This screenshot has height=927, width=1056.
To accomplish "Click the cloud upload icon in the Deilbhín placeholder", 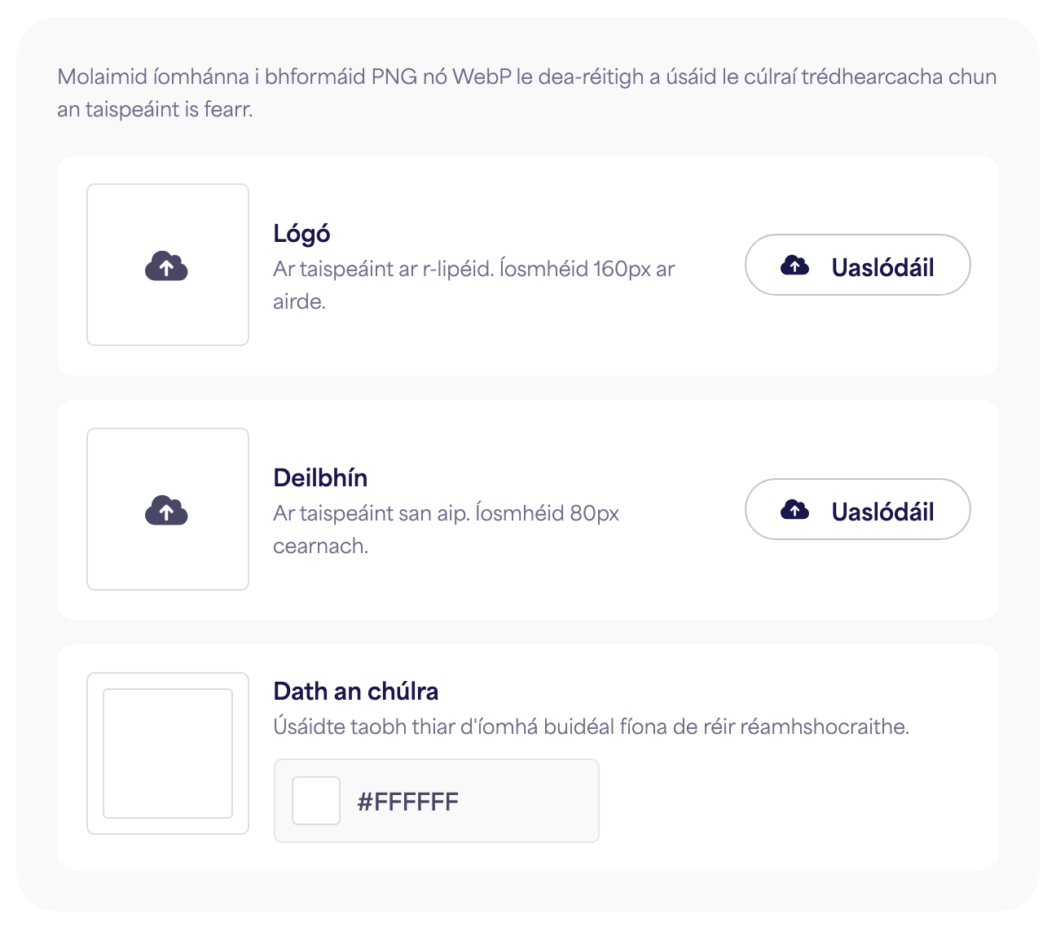I will (166, 510).
